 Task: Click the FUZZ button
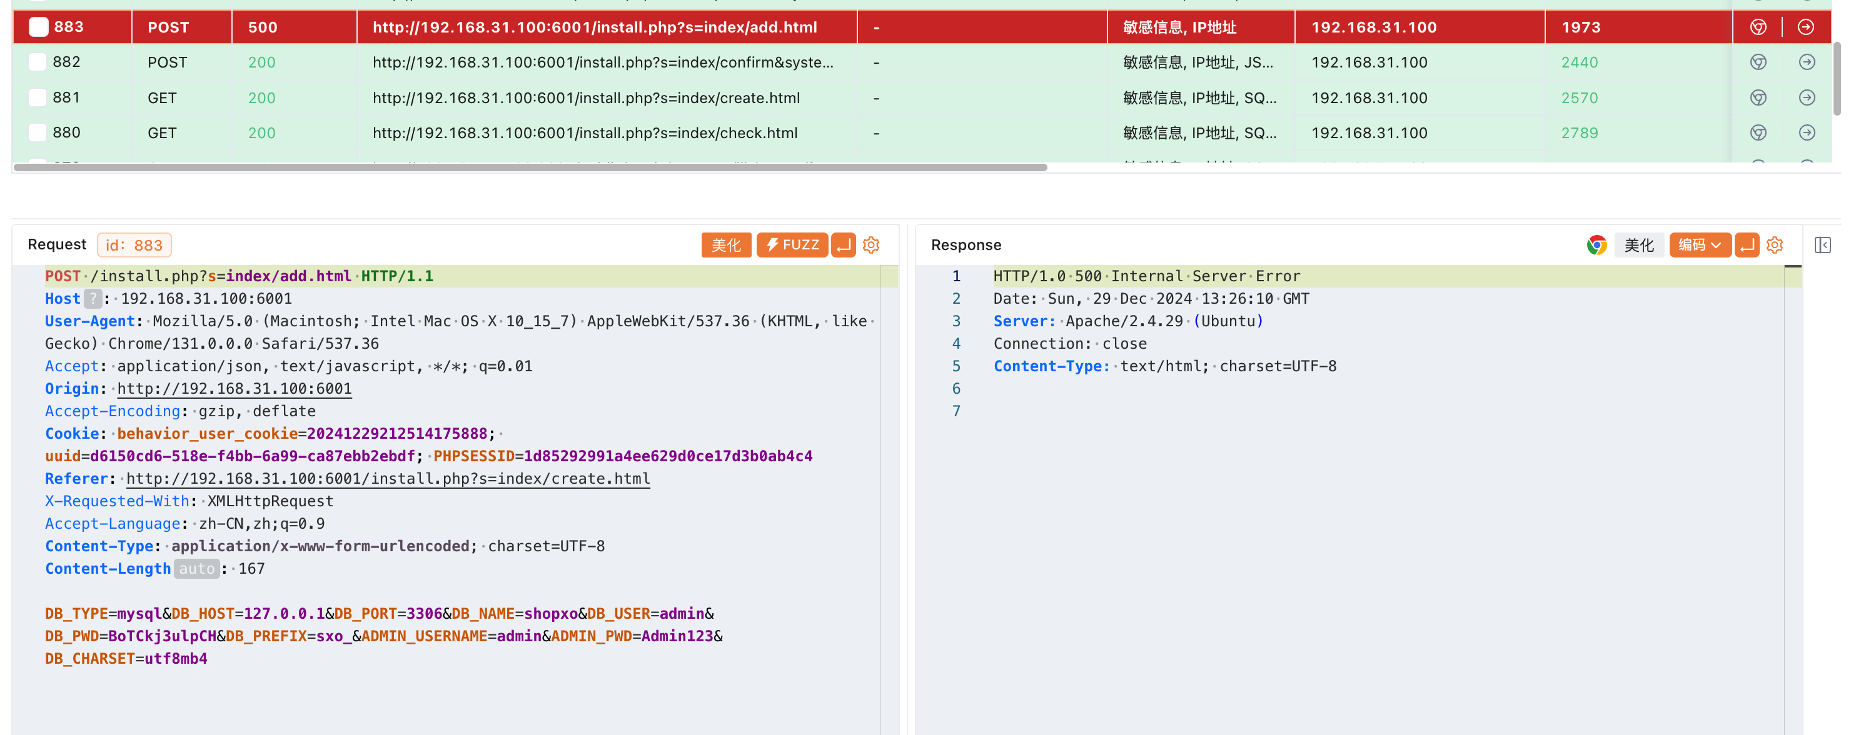pyautogui.click(x=792, y=245)
